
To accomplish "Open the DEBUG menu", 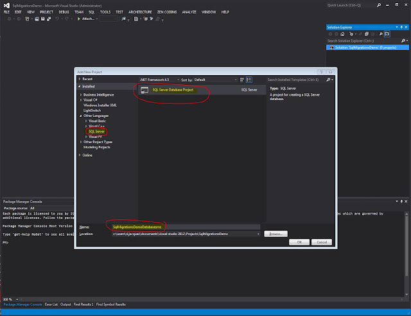I will tap(64, 12).
